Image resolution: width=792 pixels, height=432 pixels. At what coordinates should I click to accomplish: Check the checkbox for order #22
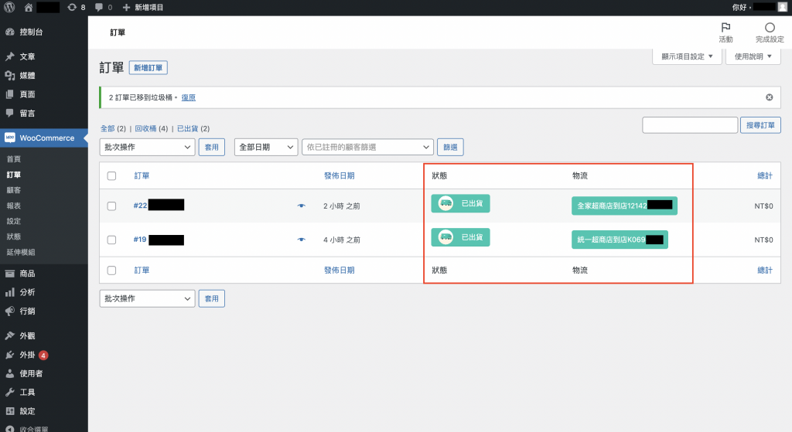coord(111,206)
